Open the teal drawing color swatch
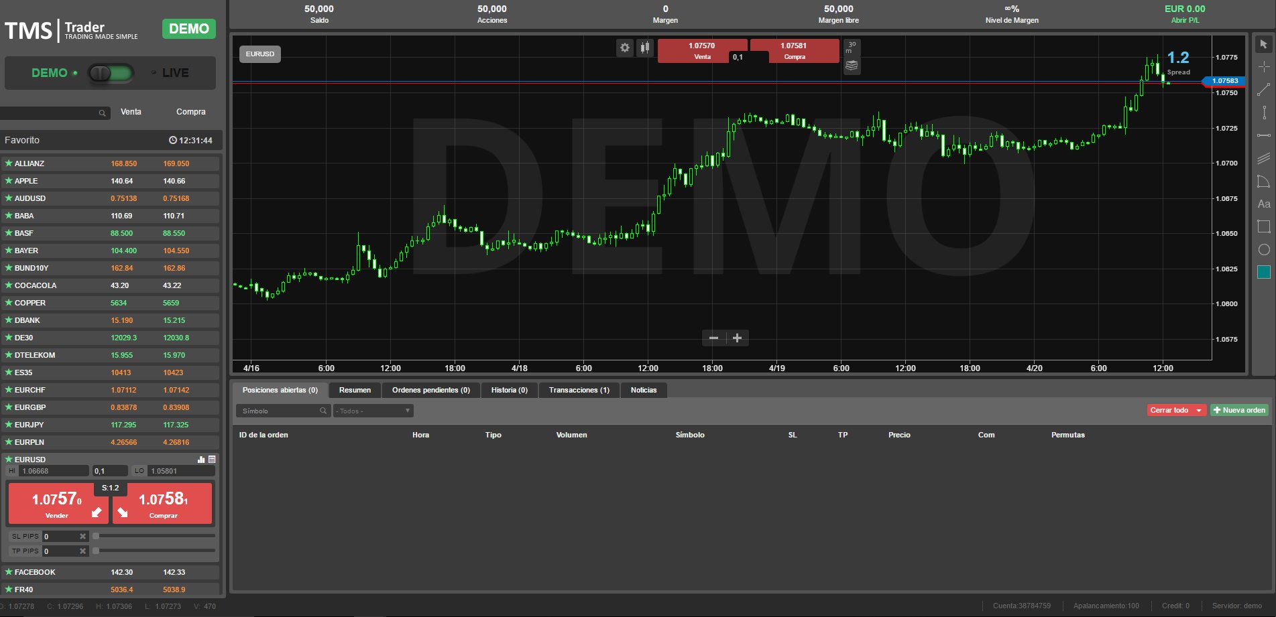 [x=1263, y=272]
